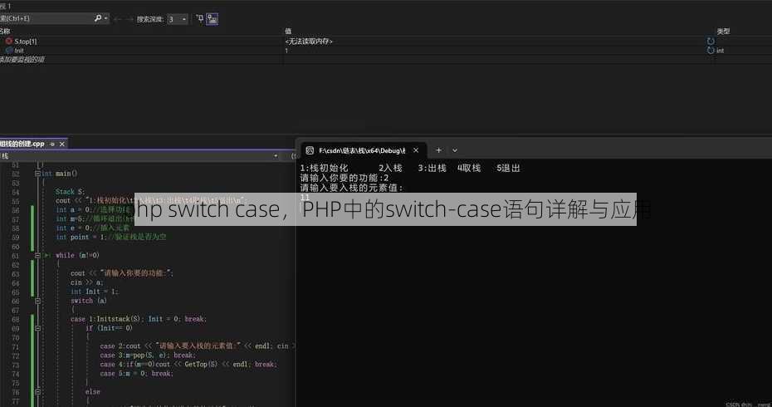
Task: Collapse the int main() block
Action: (37, 174)
